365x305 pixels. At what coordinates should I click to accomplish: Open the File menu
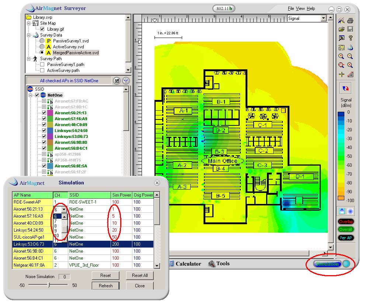(291, 8)
